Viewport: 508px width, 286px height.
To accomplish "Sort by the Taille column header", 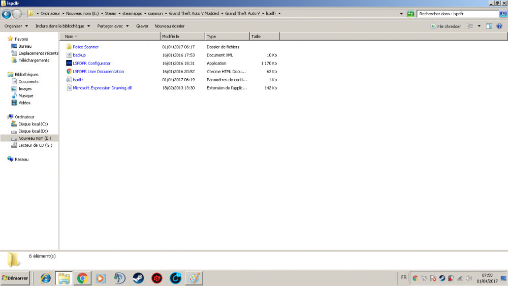I will coord(264,36).
